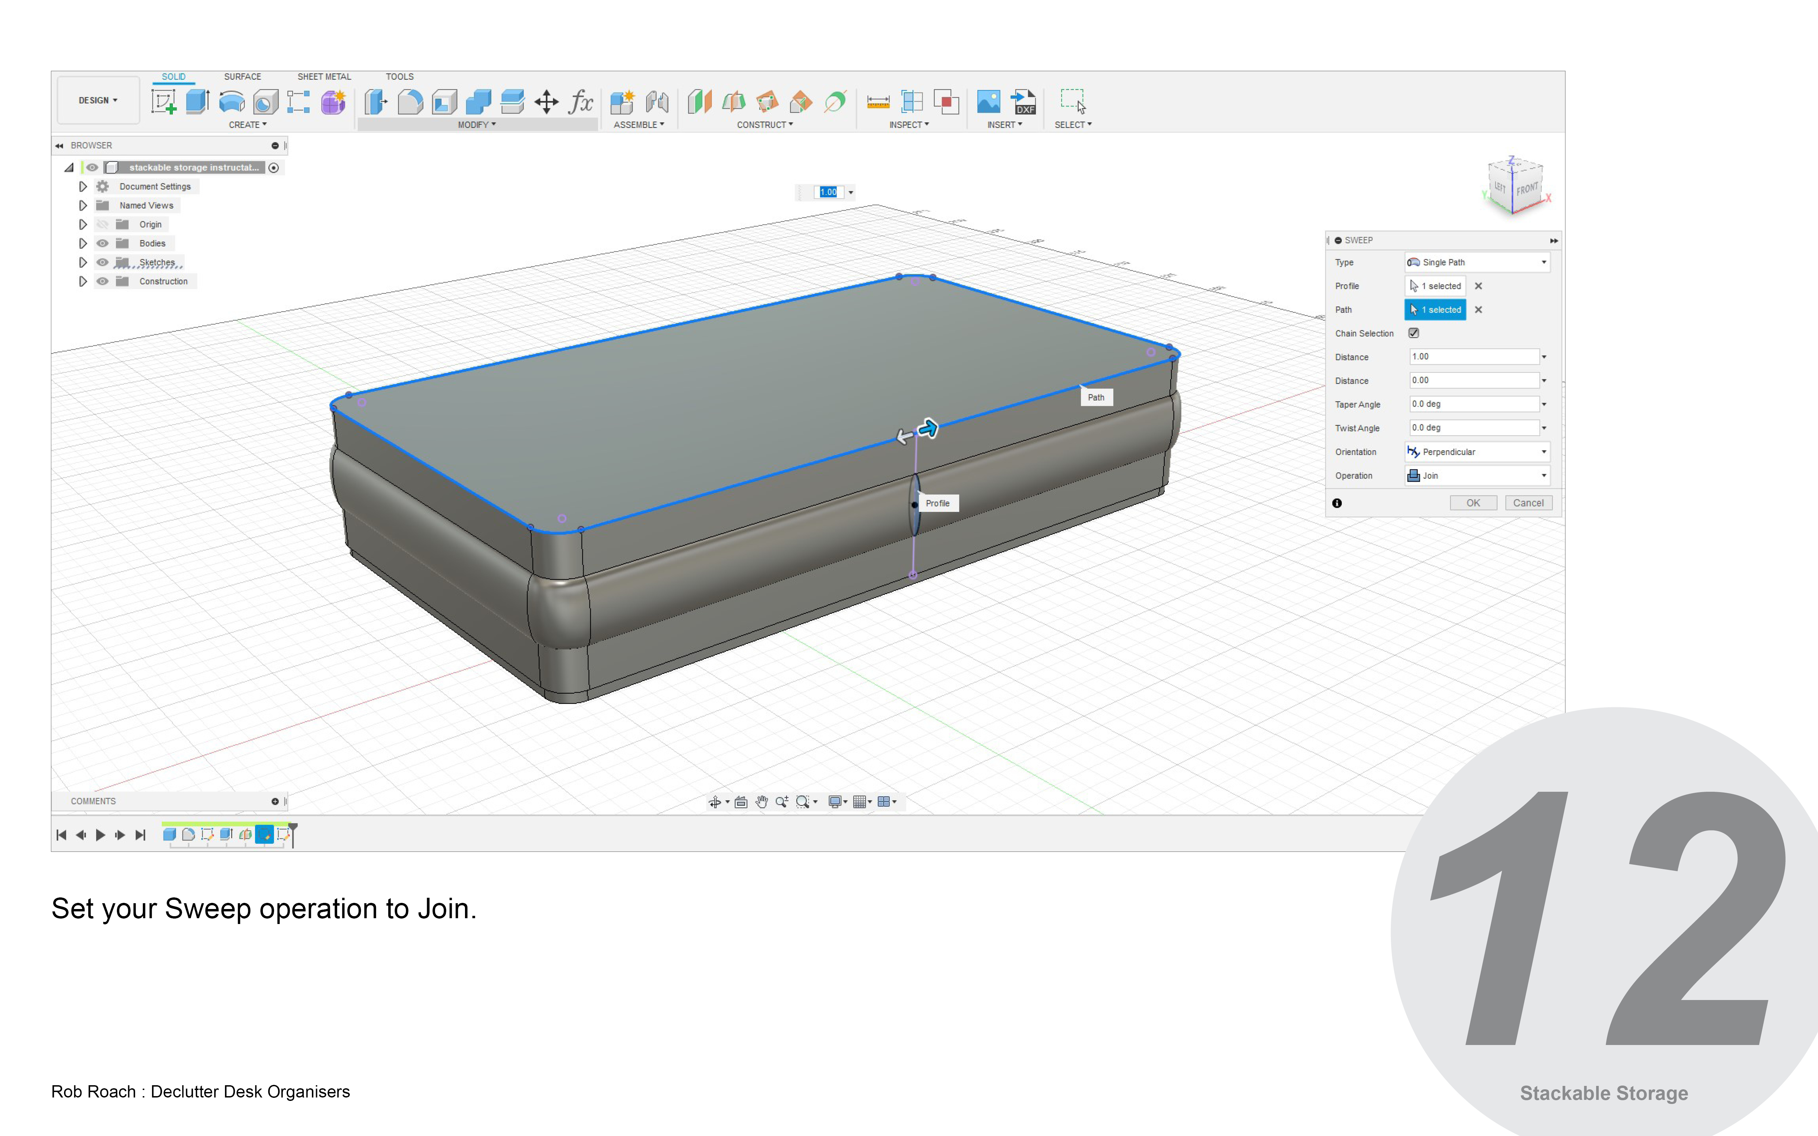Select the Create Sketch tool
The image size is (1818, 1136).
tap(163, 102)
